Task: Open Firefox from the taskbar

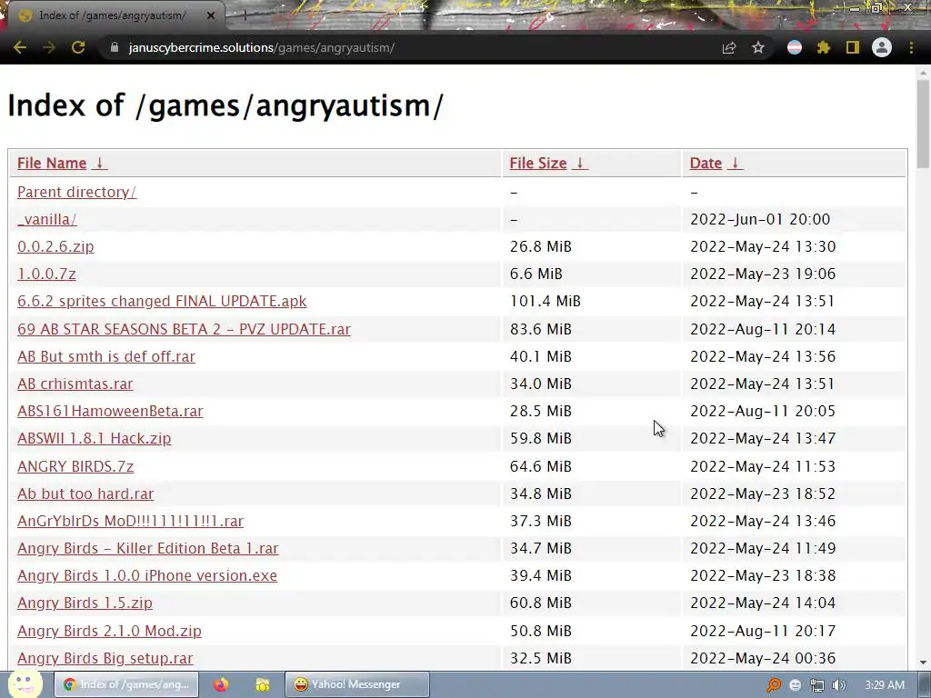Action: tap(221, 684)
